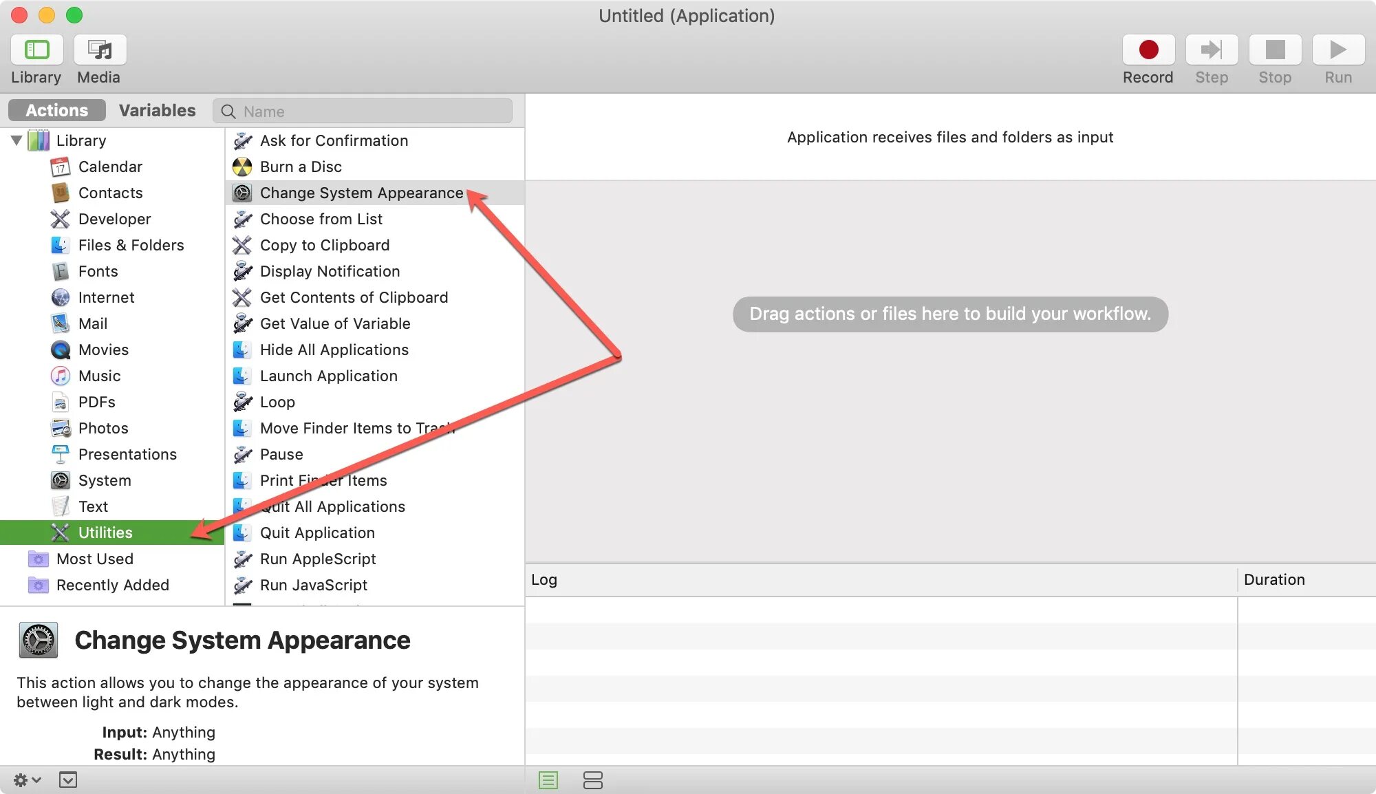This screenshot has height=794, width=1376.
Task: Open the Media browser icon
Action: click(100, 50)
